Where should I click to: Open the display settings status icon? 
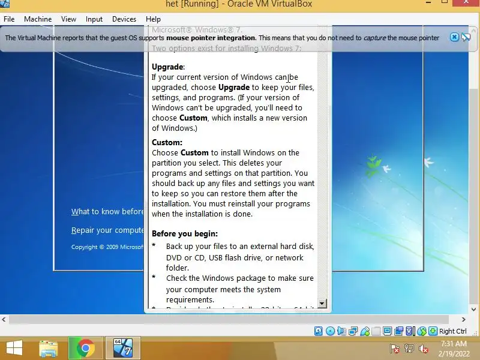point(387,331)
